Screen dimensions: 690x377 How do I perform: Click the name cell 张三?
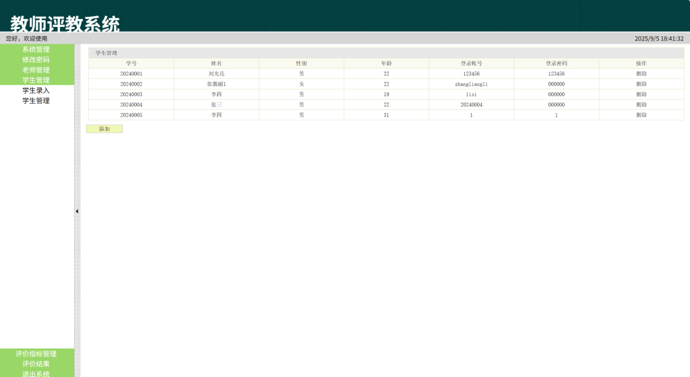point(216,104)
